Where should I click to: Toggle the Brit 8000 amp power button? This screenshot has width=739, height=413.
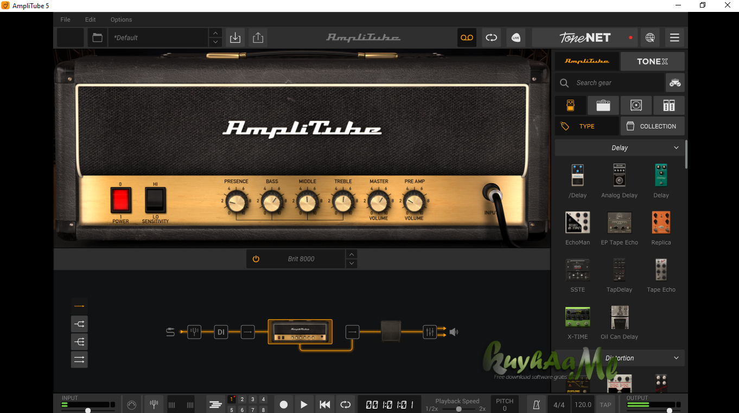(x=256, y=259)
